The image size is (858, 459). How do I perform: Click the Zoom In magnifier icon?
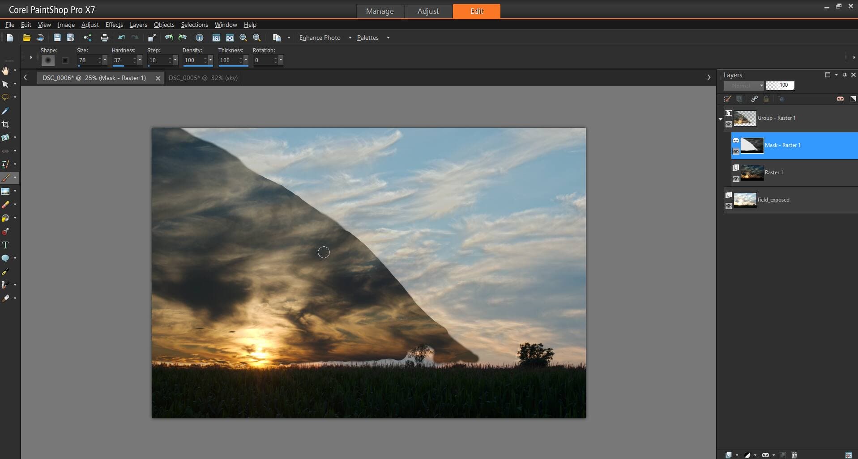coord(256,38)
